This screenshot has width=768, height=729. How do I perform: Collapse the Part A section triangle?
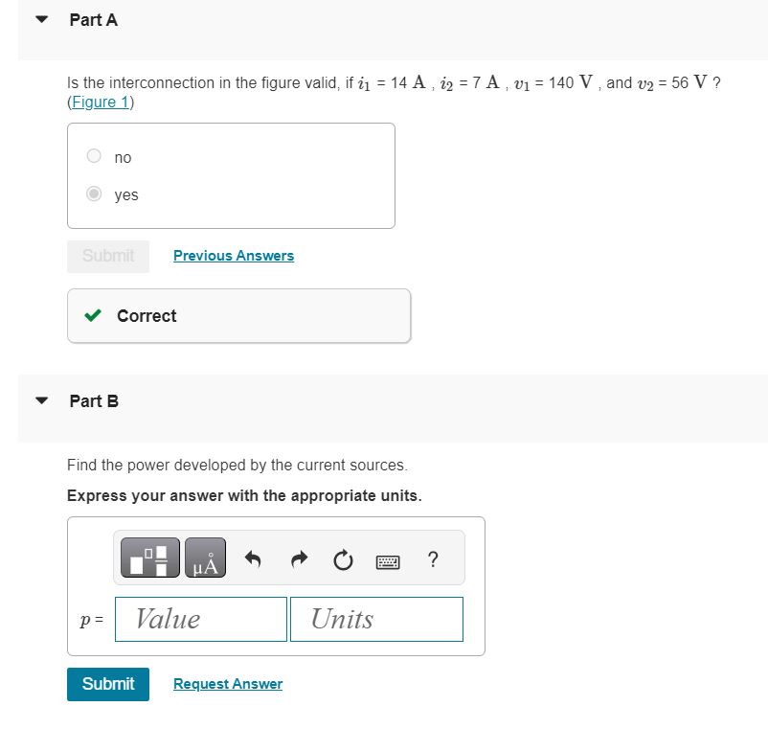[x=39, y=18]
